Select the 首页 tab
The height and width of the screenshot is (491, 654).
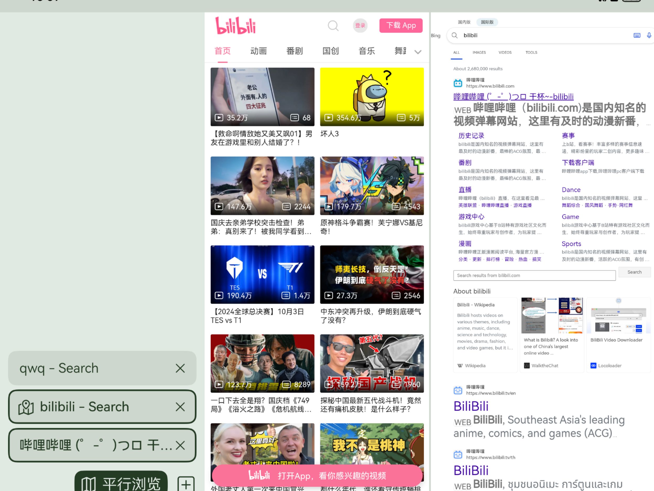click(222, 51)
